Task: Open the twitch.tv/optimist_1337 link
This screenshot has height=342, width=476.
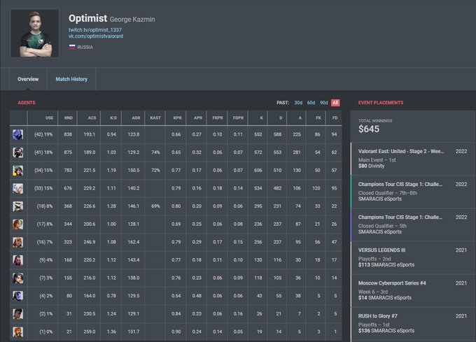Action: pyautogui.click(x=95, y=29)
